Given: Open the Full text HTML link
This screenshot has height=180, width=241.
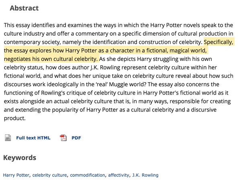Looking at the screenshot, I should [33, 138].
